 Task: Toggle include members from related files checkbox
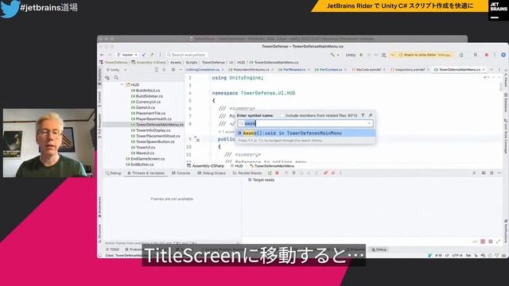click(282, 115)
